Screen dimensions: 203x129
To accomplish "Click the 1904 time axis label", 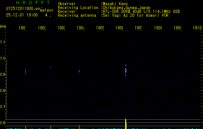I will coord(81,28).
